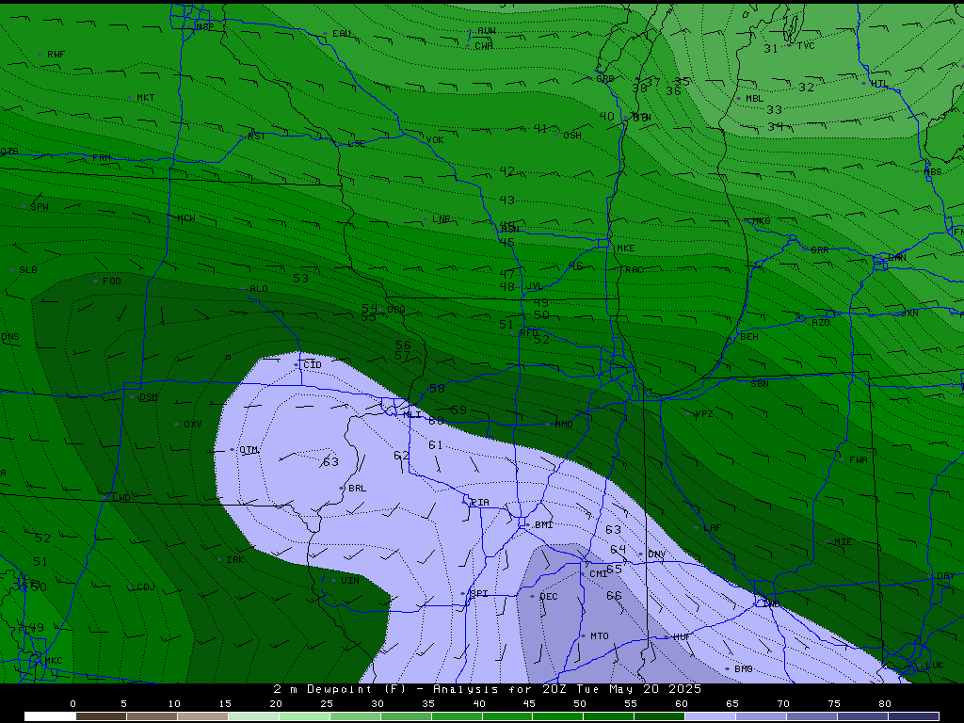Click the CMI station label

click(x=598, y=574)
